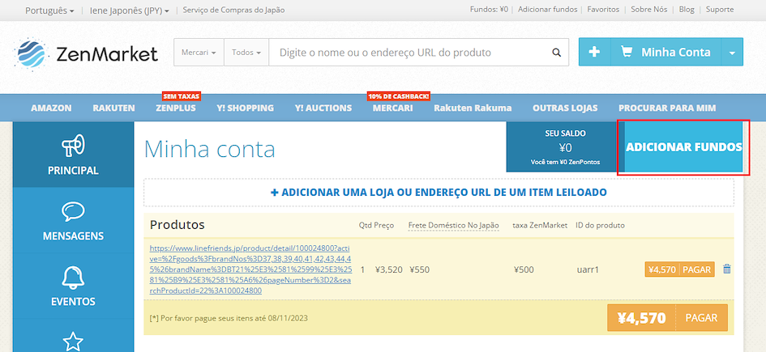Screen dimensions: 766x352
Task: Open the Iene Japonês currency dropdown
Action: [130, 10]
